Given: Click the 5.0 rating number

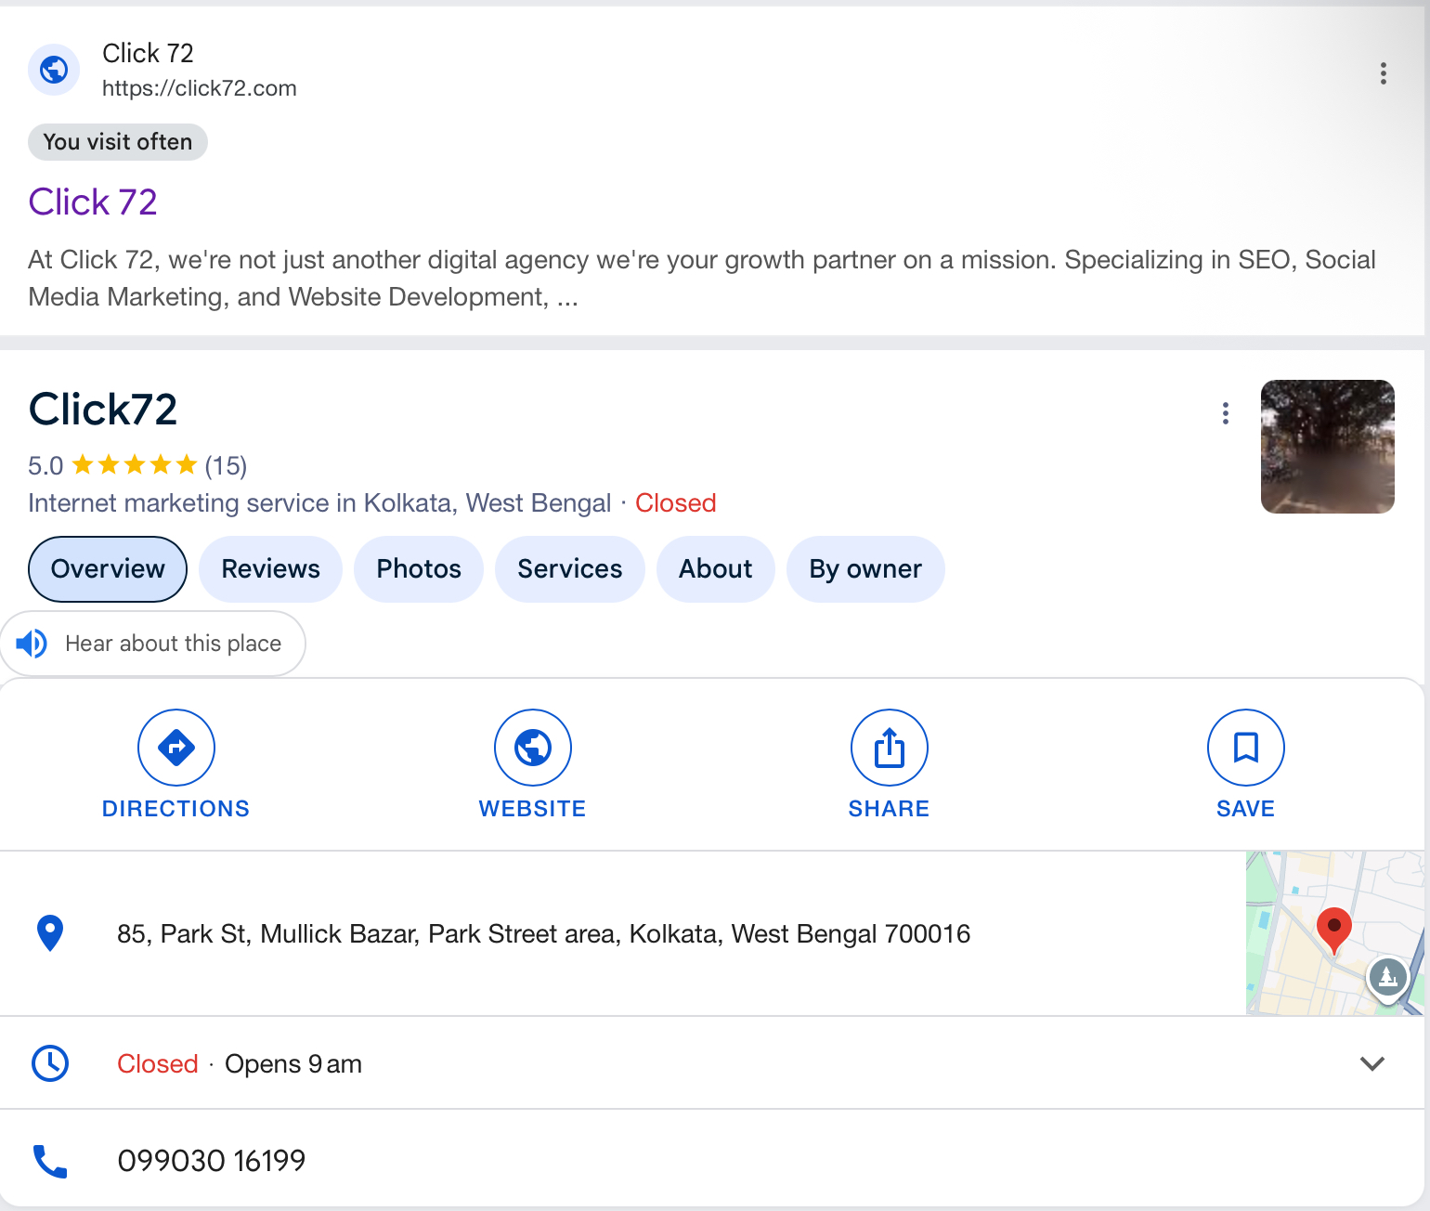Looking at the screenshot, I should click(x=45, y=465).
